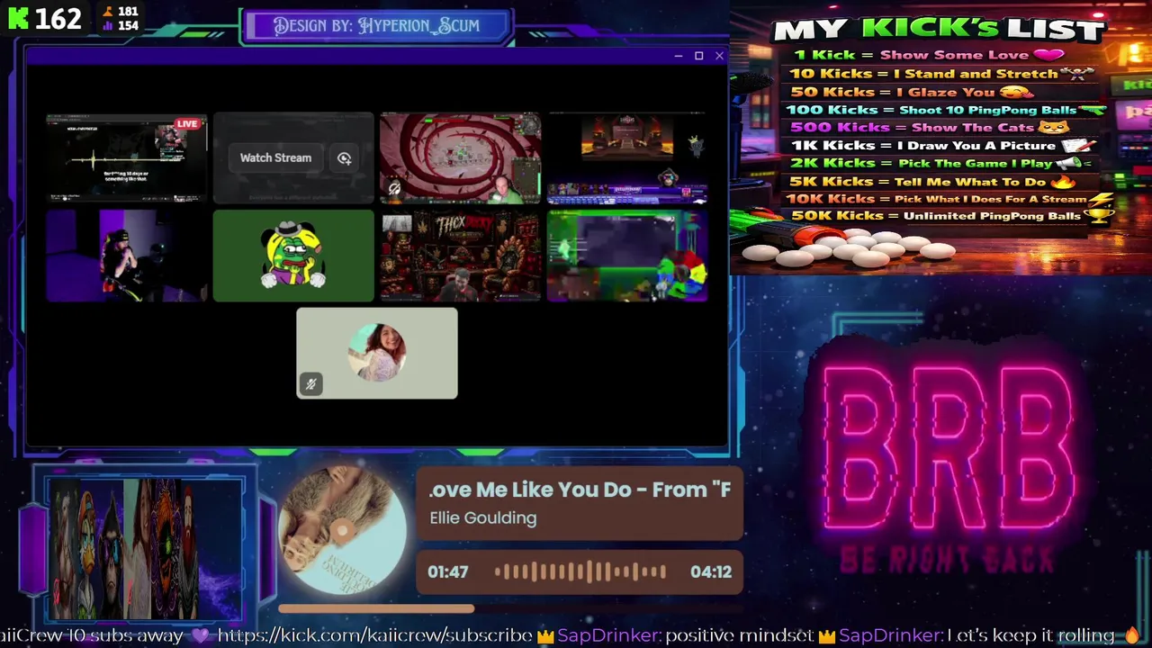Select the top-right purple overlay stream thumbnail
This screenshot has width=1152, height=648.
627,158
